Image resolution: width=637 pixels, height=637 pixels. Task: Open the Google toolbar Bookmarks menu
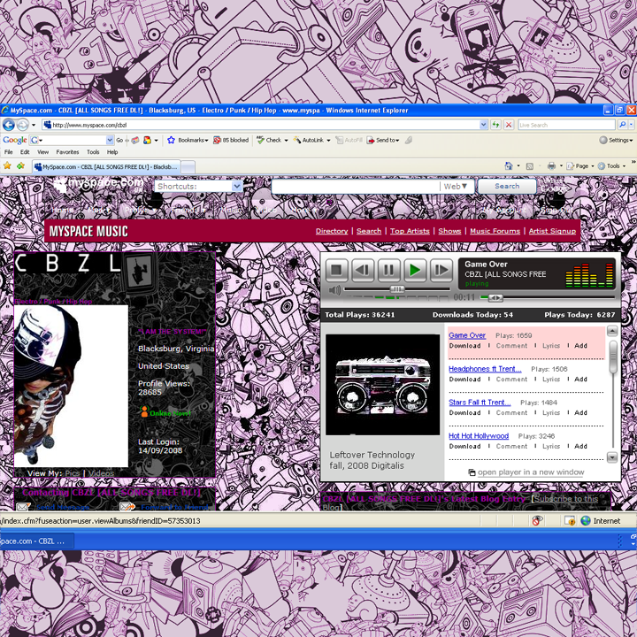click(188, 140)
